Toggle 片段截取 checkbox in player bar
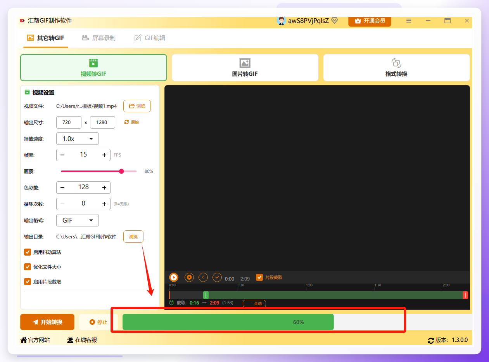Screen dimensions: 489x362 coord(259,277)
